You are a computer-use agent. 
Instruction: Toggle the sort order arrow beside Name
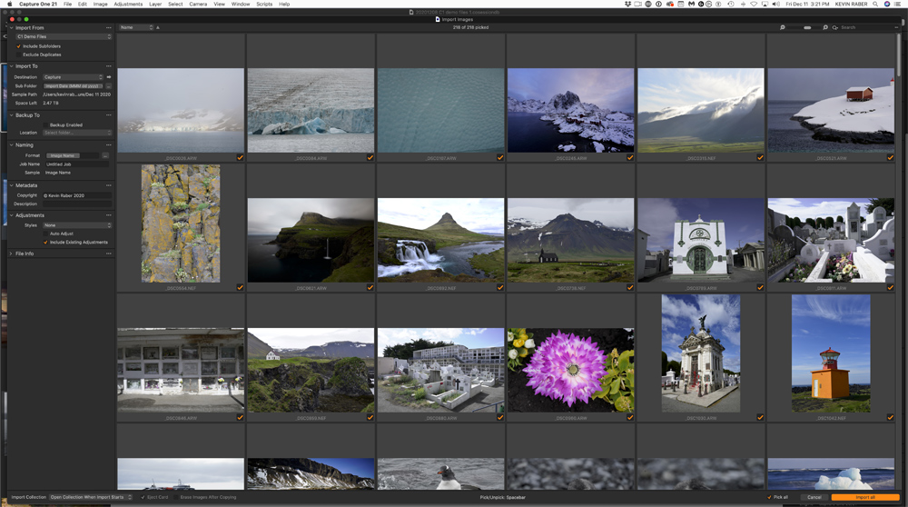(158, 27)
